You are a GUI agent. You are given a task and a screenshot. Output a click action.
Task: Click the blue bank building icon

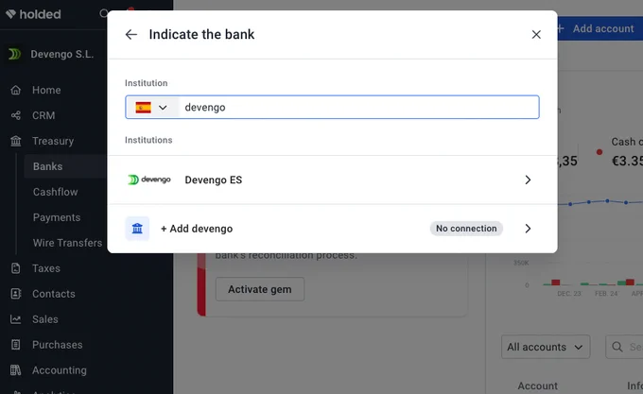point(137,229)
